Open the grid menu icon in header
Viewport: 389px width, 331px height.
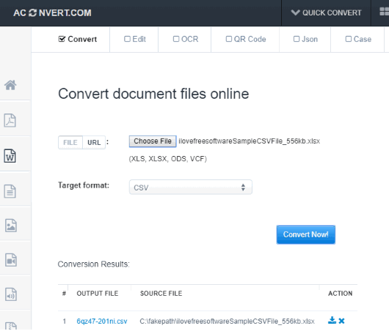tap(384, 12)
